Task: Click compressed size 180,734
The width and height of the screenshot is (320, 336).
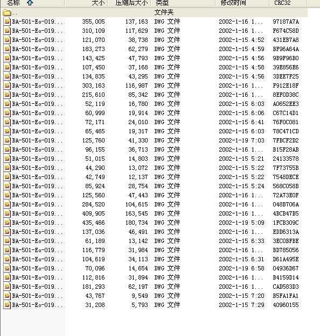Action: click(137, 223)
